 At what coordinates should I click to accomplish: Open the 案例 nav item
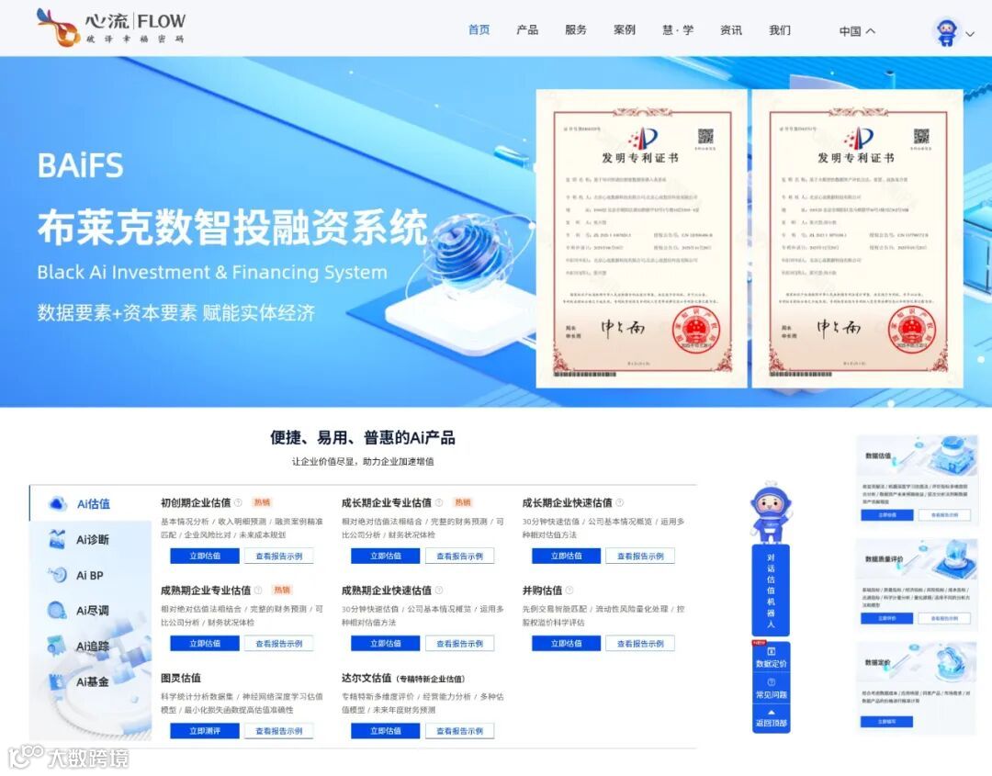point(625,29)
